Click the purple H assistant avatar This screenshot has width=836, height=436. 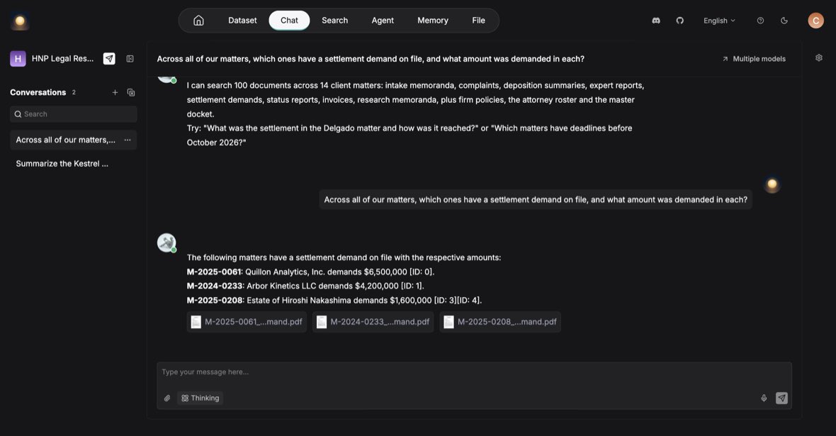tap(18, 59)
